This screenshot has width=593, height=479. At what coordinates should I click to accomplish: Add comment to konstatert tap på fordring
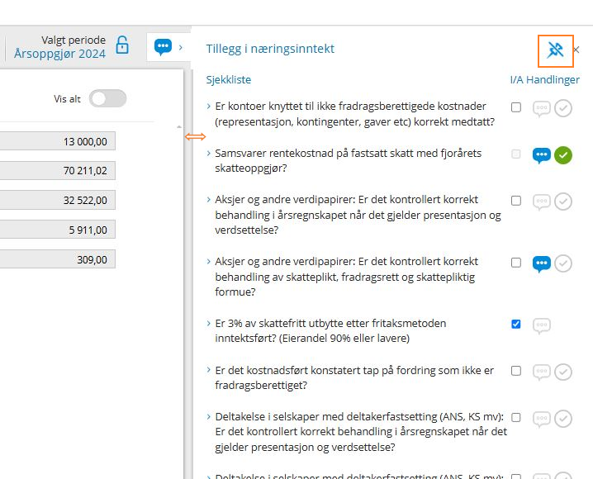pyautogui.click(x=542, y=372)
